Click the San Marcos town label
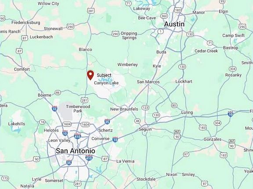Screen dimensions: 253x189 pyautogui.click(x=148, y=82)
